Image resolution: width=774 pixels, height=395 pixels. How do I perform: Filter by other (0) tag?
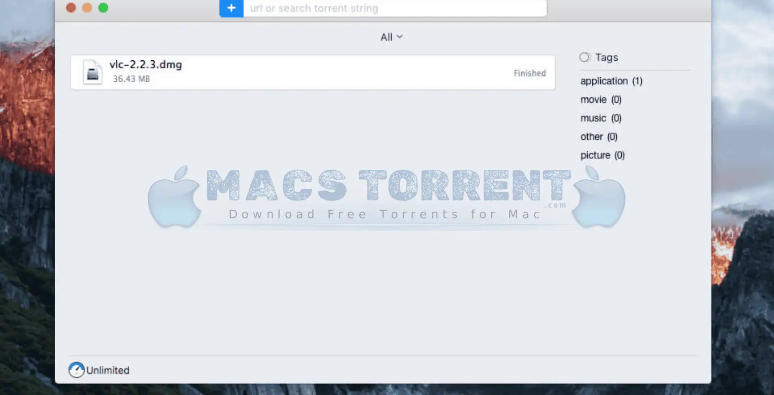coord(599,137)
